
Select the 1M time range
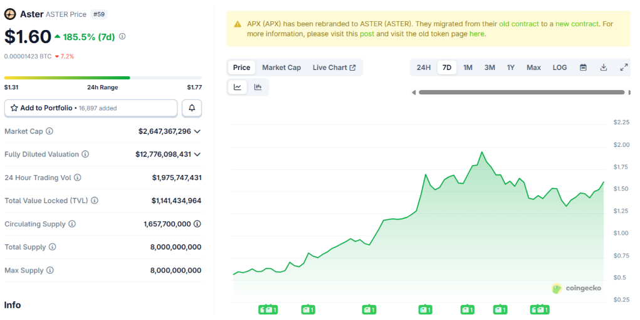(468, 67)
